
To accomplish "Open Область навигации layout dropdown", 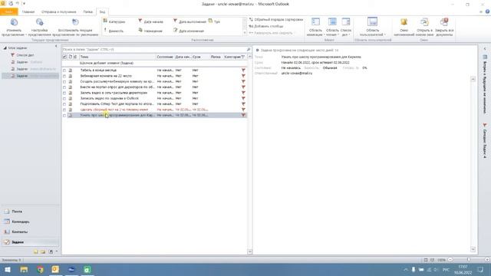I will 315,27.
